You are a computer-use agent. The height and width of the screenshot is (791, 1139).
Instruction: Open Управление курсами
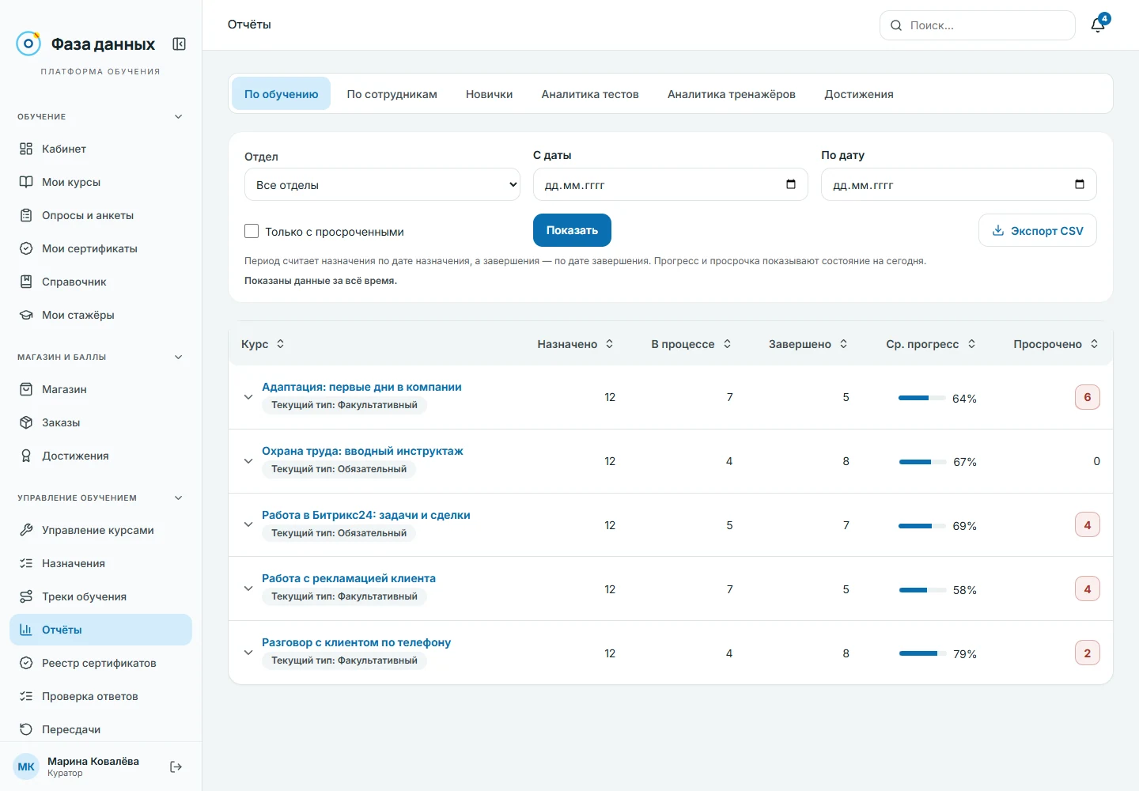click(x=100, y=530)
